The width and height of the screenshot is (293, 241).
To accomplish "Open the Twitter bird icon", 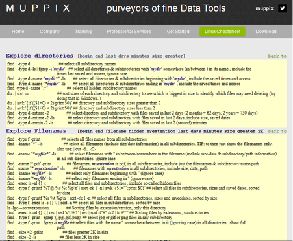I will (282, 8).
